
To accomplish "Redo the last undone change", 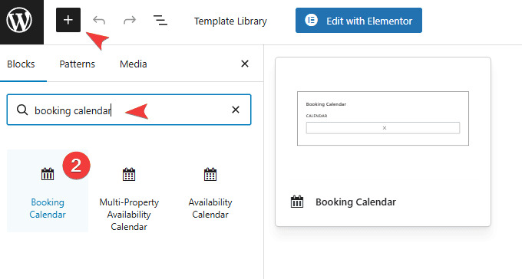I will click(130, 20).
